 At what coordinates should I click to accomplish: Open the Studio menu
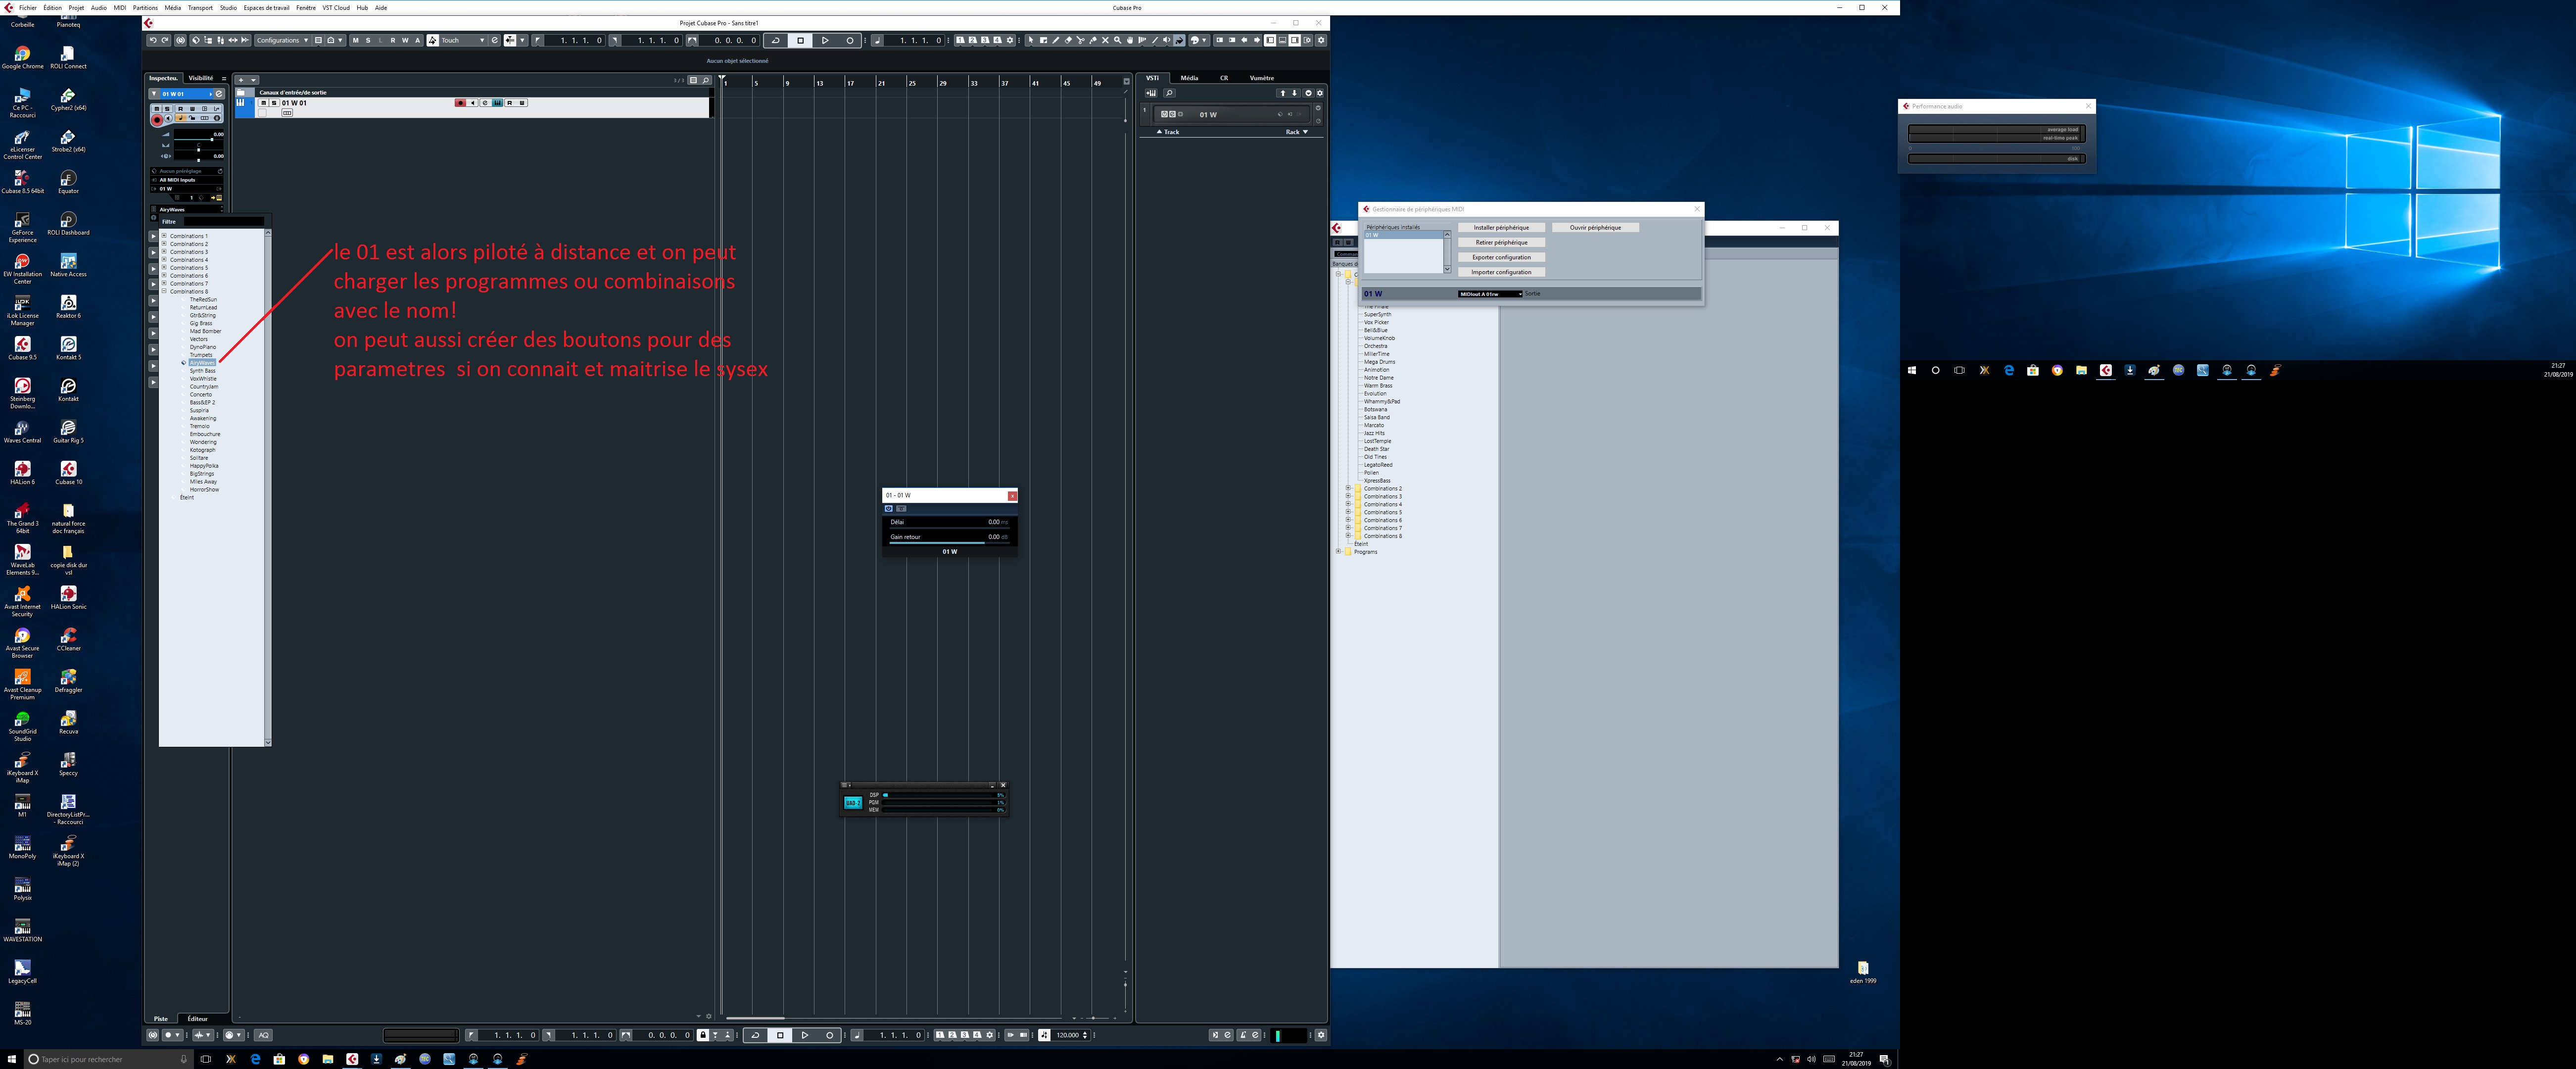click(x=228, y=7)
